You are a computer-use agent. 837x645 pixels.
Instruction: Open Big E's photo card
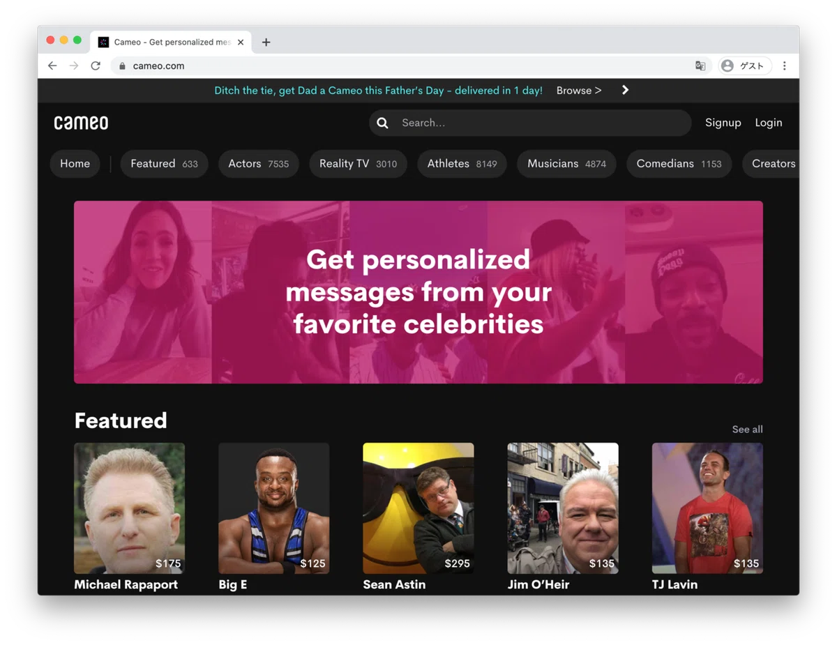coord(273,508)
